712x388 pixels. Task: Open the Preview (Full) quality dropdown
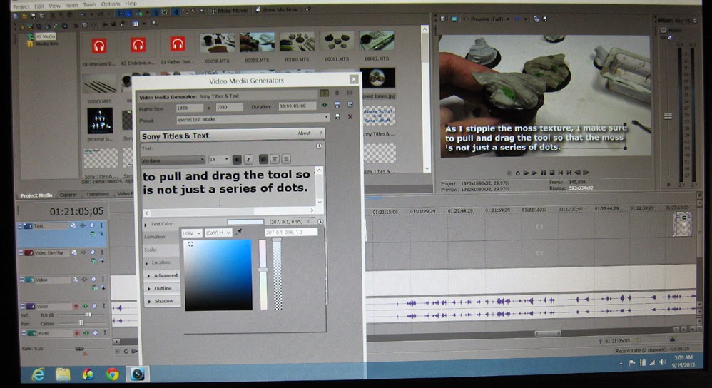(x=489, y=19)
